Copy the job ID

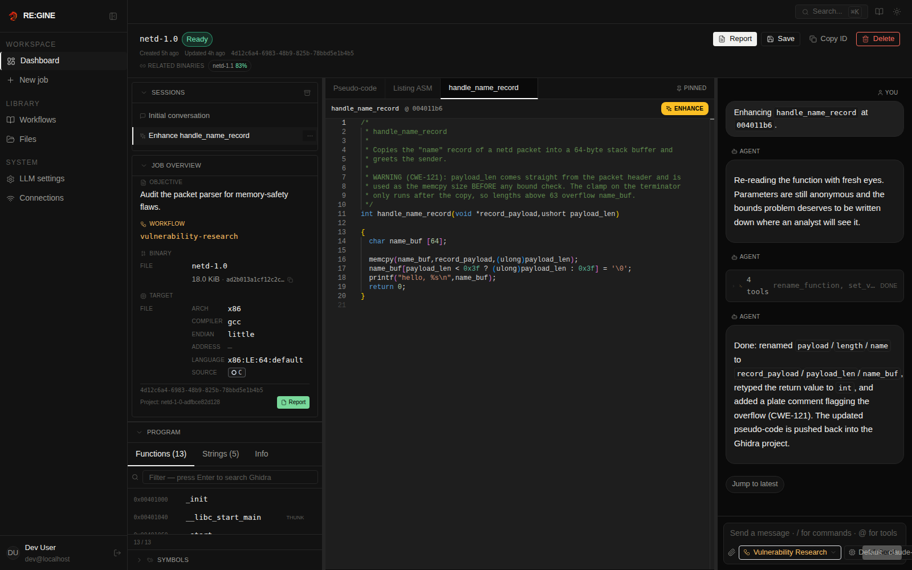828,39
